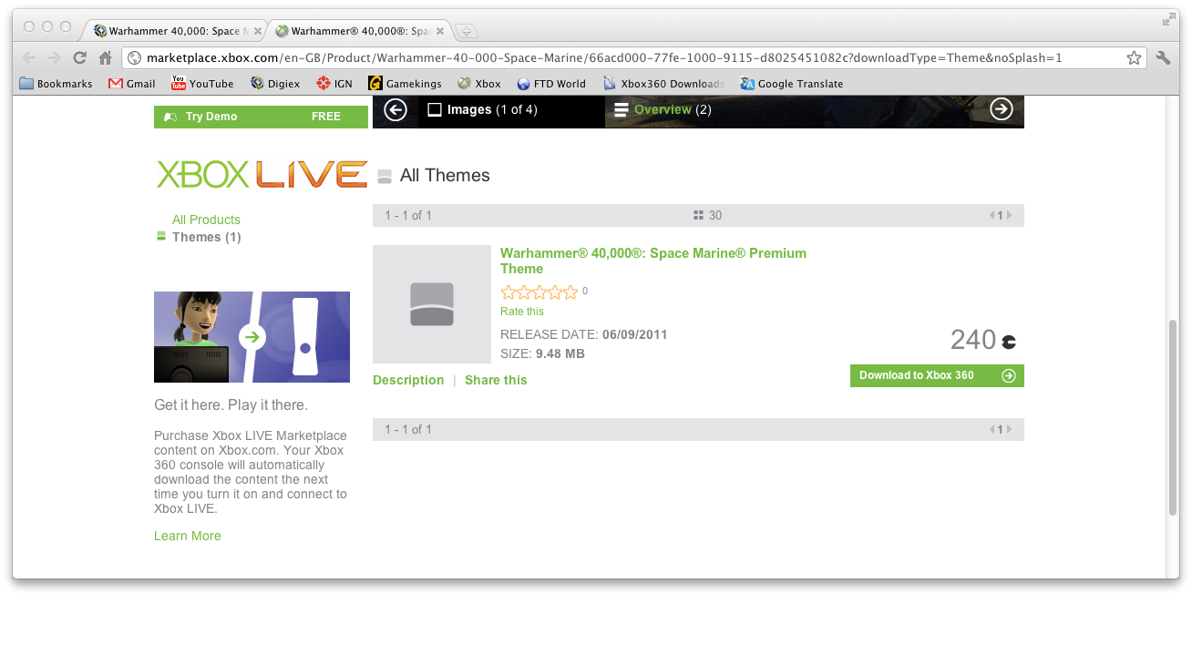Click the size 9.48 MB text
The height and width of the screenshot is (645, 1192).
click(x=560, y=353)
